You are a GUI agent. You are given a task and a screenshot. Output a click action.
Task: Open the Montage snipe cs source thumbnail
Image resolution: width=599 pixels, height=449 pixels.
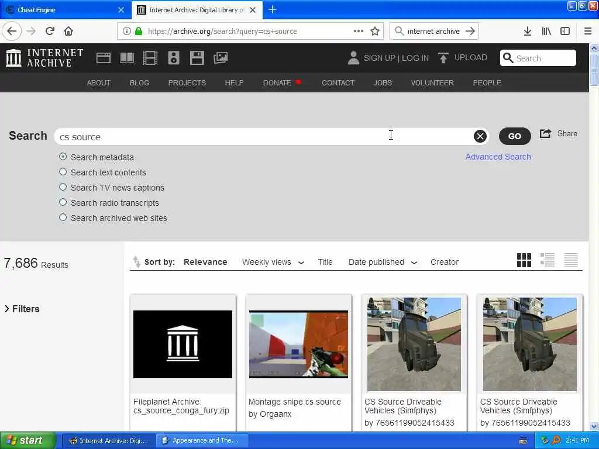pyautogui.click(x=298, y=344)
